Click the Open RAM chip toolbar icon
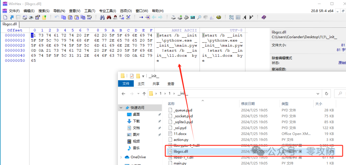This screenshot has height=165, width=346. (186, 17)
